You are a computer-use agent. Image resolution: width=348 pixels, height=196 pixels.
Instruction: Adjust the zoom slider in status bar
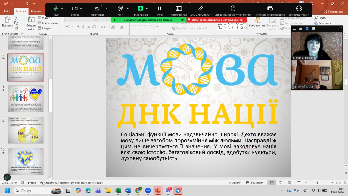(x=317, y=183)
